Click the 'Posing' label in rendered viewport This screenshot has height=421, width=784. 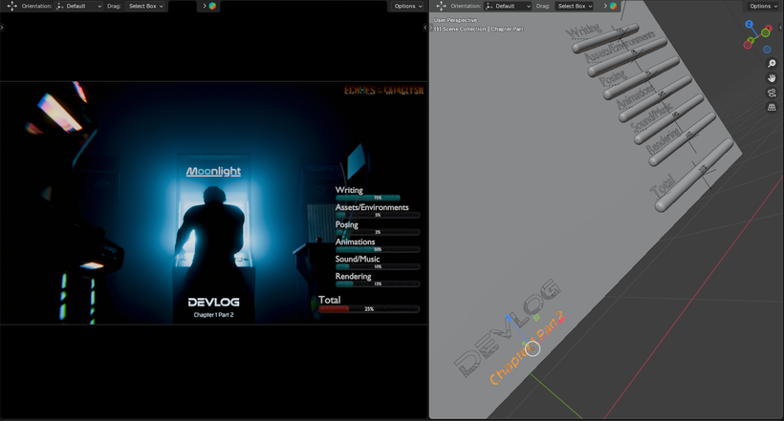click(346, 224)
